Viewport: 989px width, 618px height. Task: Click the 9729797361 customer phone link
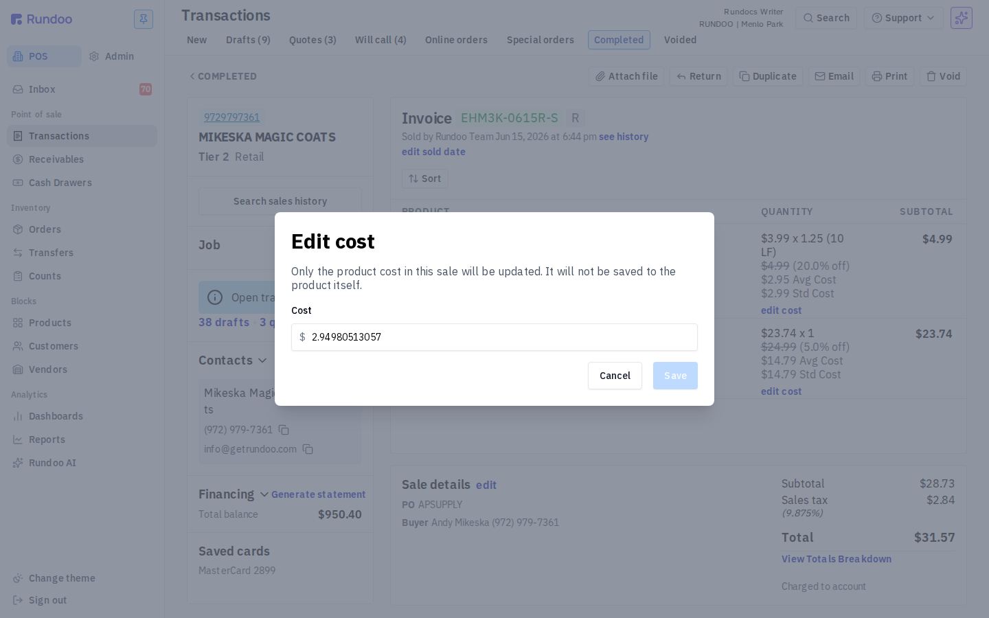click(x=231, y=117)
